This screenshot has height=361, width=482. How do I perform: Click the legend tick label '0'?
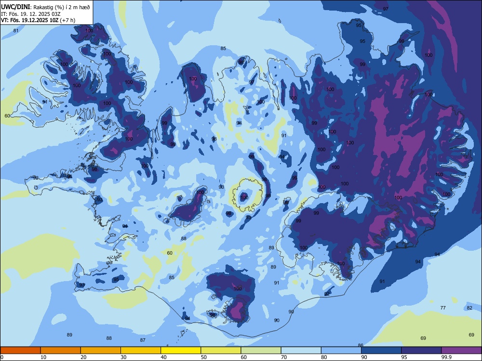[2, 357]
